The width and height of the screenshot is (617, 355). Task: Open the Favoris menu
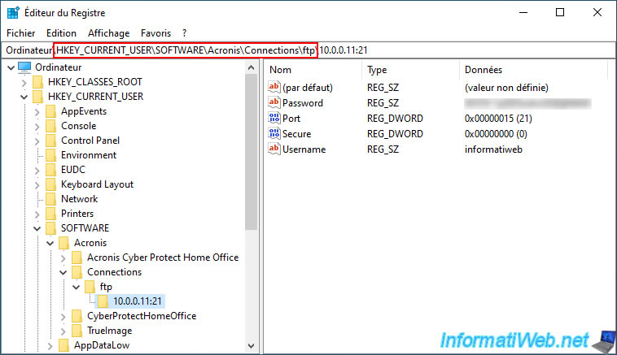point(155,33)
